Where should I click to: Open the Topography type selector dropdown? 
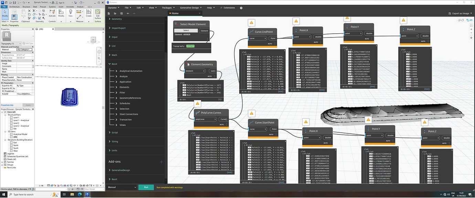[x=11, y=43]
